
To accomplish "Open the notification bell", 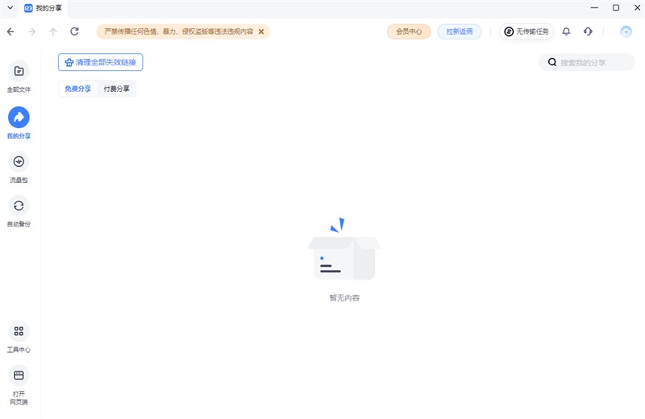I will pyautogui.click(x=567, y=31).
